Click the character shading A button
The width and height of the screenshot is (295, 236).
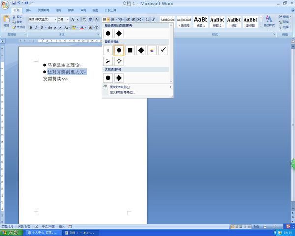point(90,28)
